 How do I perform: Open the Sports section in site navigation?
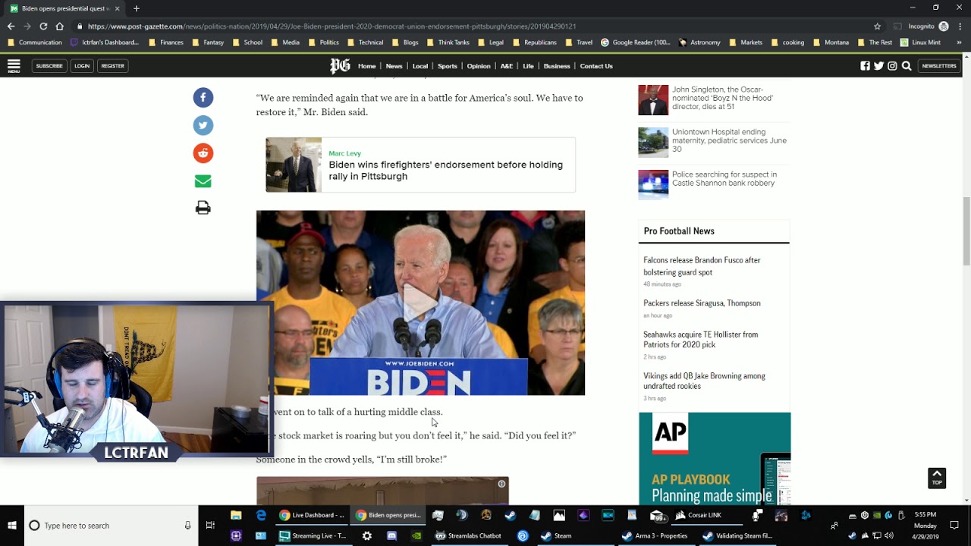(x=448, y=66)
